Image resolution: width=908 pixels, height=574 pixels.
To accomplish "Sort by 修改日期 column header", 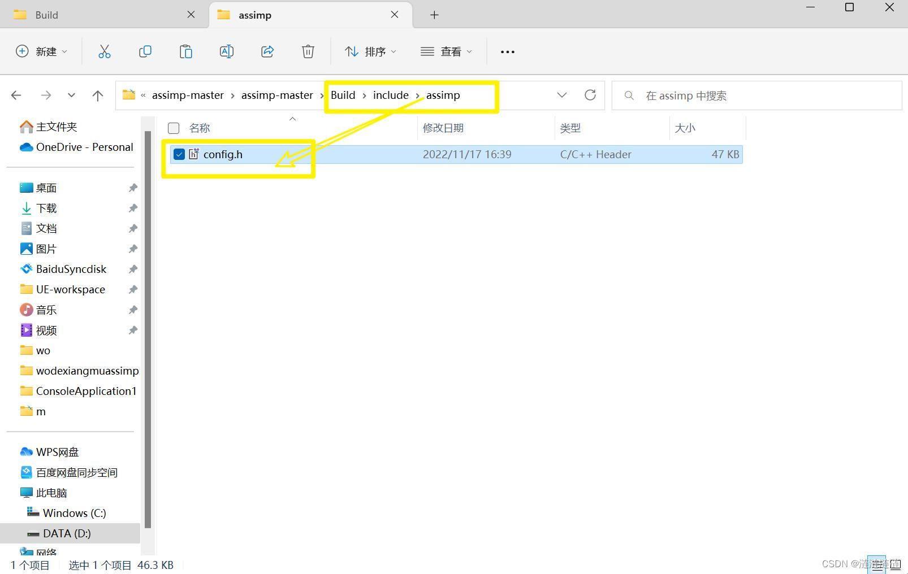I will click(x=443, y=128).
